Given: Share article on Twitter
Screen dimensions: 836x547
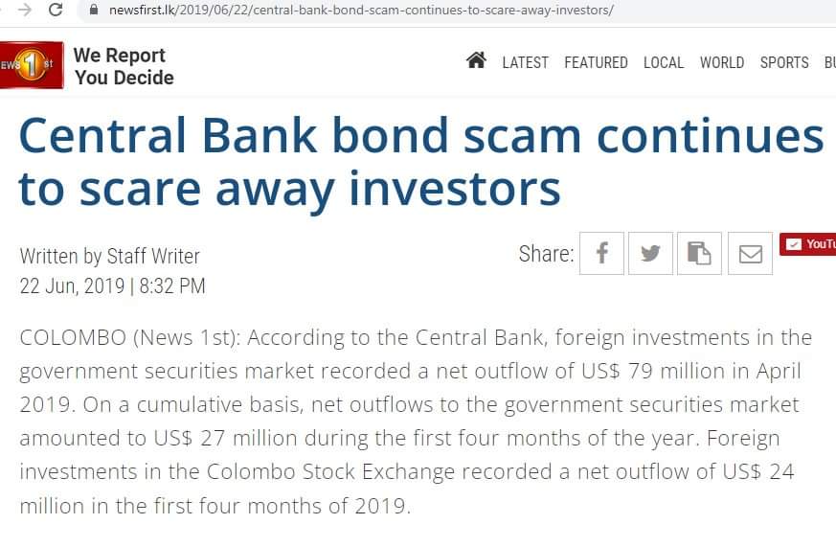Looking at the screenshot, I should [650, 253].
